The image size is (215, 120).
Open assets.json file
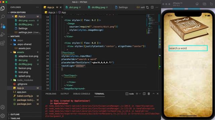click(x=24, y=48)
